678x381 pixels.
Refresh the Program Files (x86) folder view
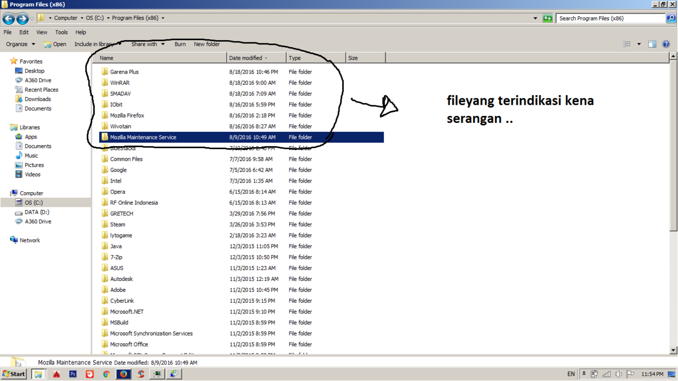click(548, 18)
